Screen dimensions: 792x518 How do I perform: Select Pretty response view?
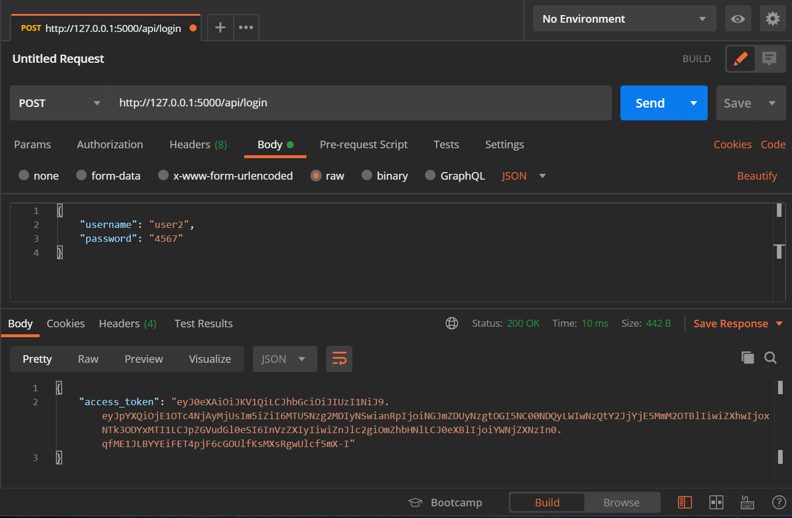(x=37, y=359)
